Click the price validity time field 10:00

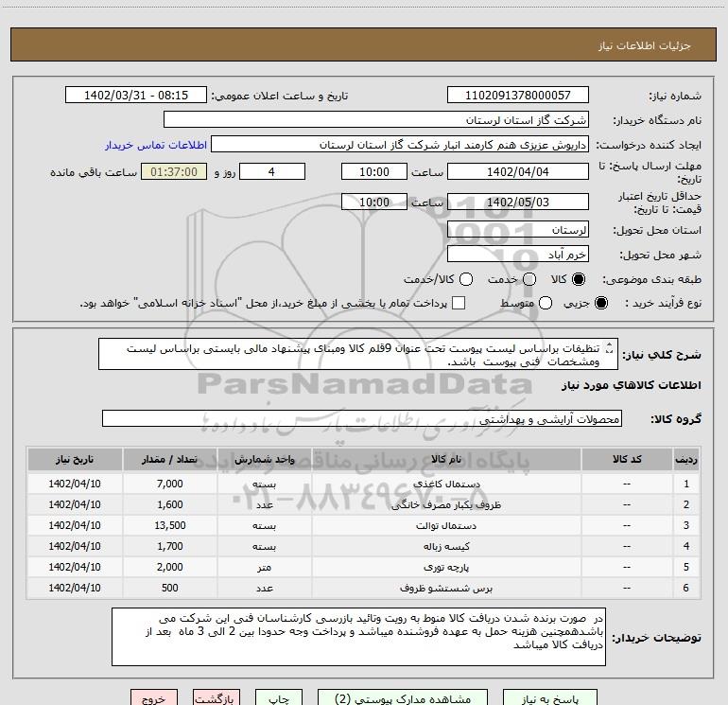pyautogui.click(x=374, y=202)
